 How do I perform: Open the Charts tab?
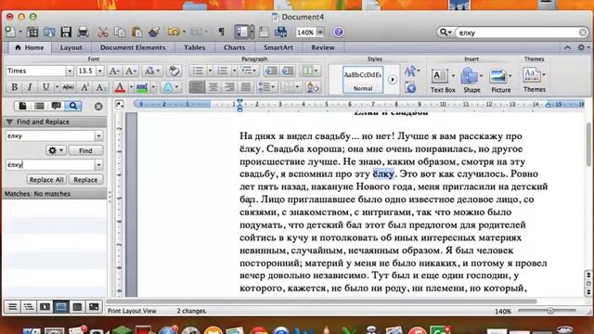tap(234, 47)
